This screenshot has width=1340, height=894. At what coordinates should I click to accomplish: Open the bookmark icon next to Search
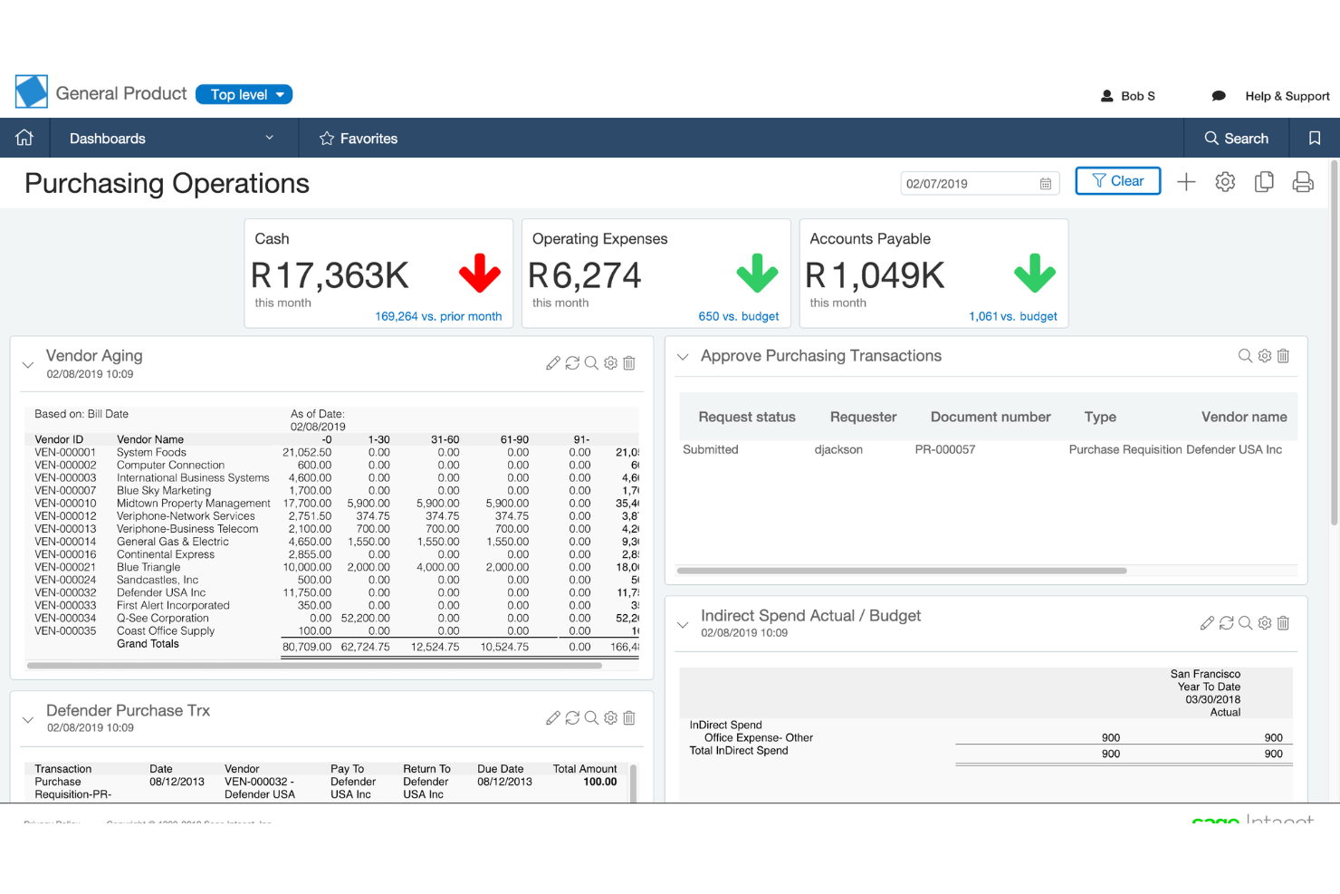click(1314, 138)
